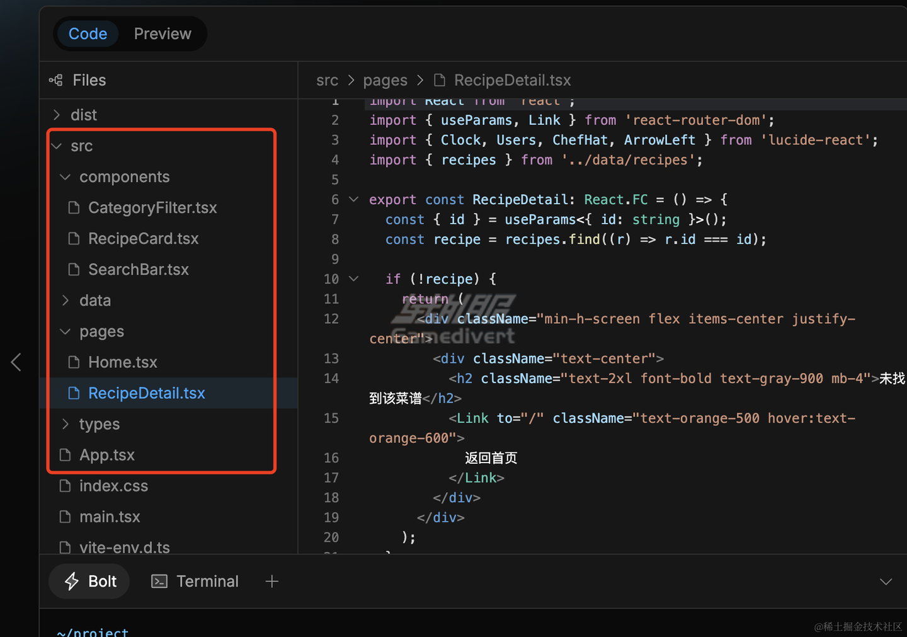907x637 pixels.
Task: Collapse the src folder
Action: tap(57, 146)
